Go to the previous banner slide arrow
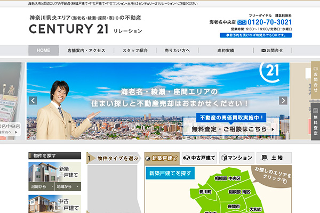320x213 pixels. 33,101
